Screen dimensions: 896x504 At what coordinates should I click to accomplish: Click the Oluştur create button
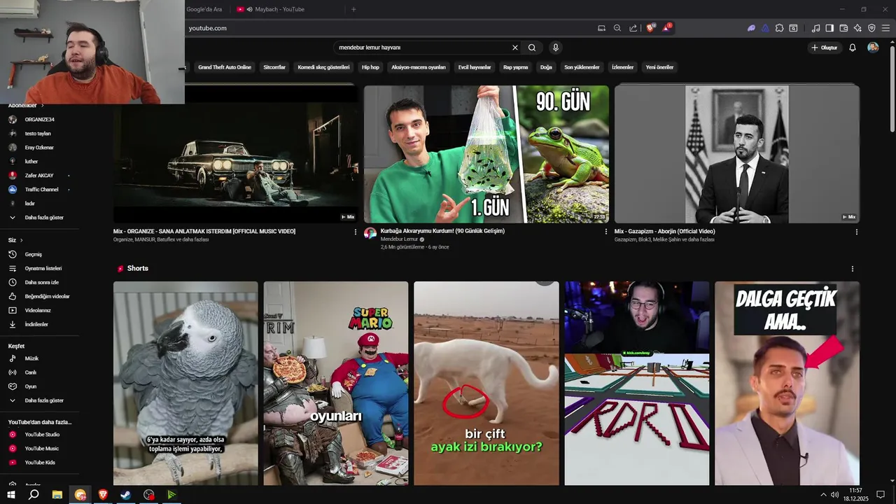825,48
